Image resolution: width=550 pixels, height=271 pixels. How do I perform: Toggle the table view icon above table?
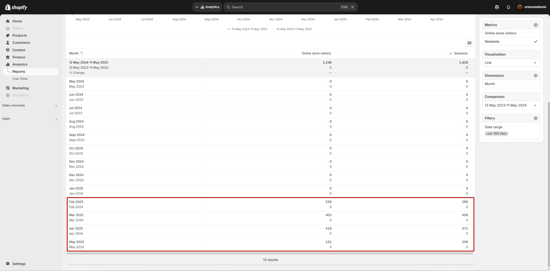point(469,43)
